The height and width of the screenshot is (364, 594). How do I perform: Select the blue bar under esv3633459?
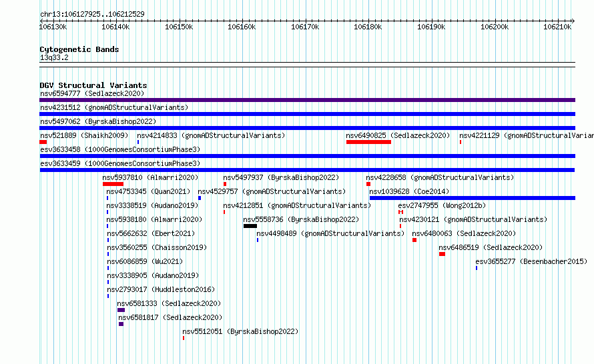[x=307, y=170]
